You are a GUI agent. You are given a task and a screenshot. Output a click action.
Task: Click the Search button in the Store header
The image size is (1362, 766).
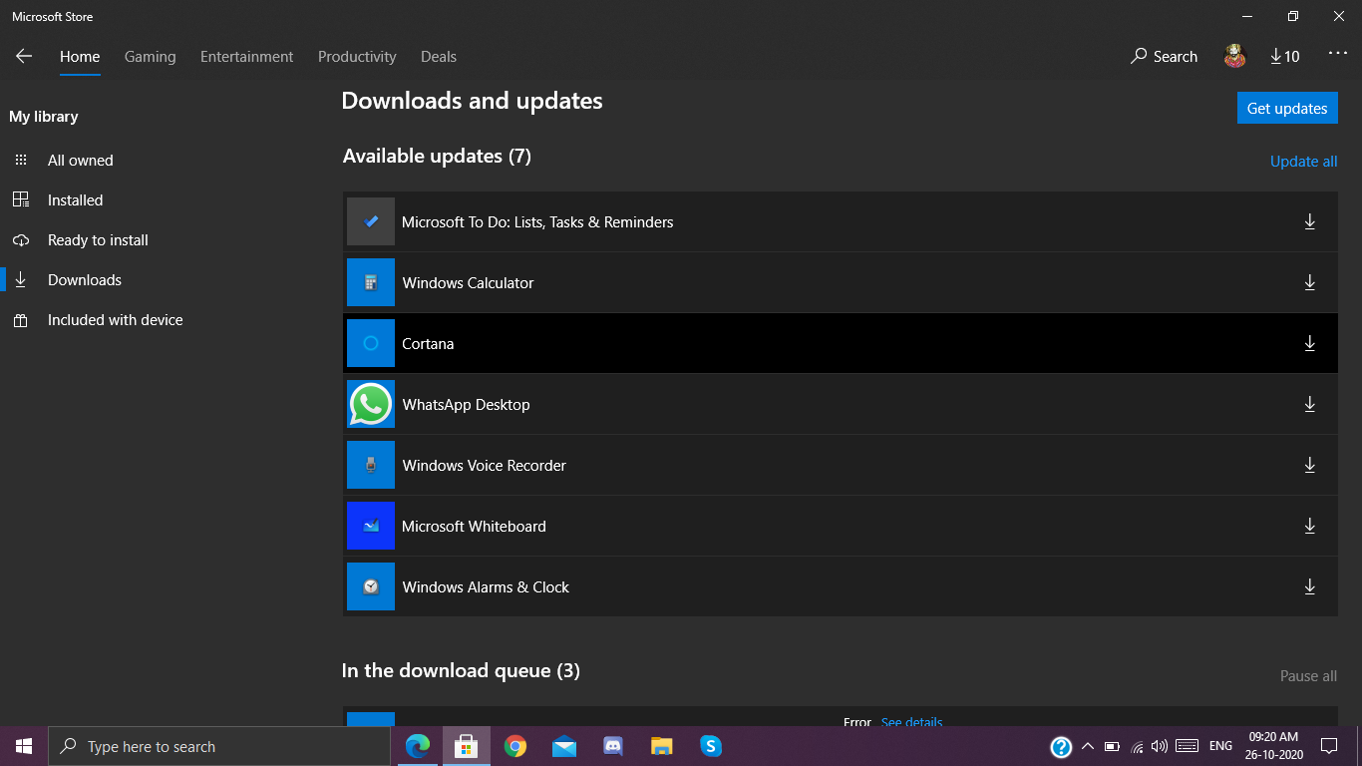1164,57
